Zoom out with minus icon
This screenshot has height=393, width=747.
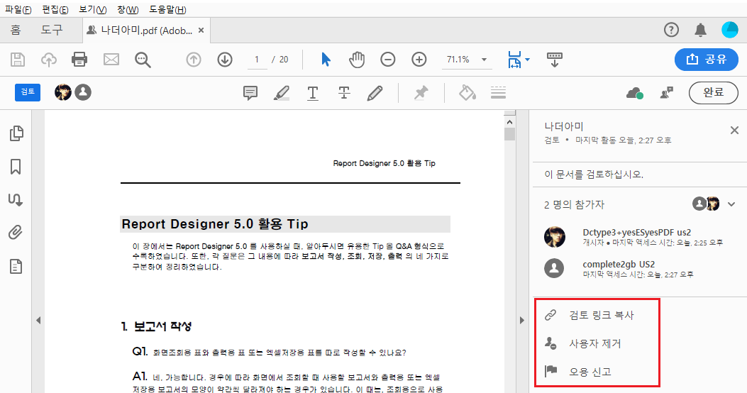[388, 60]
